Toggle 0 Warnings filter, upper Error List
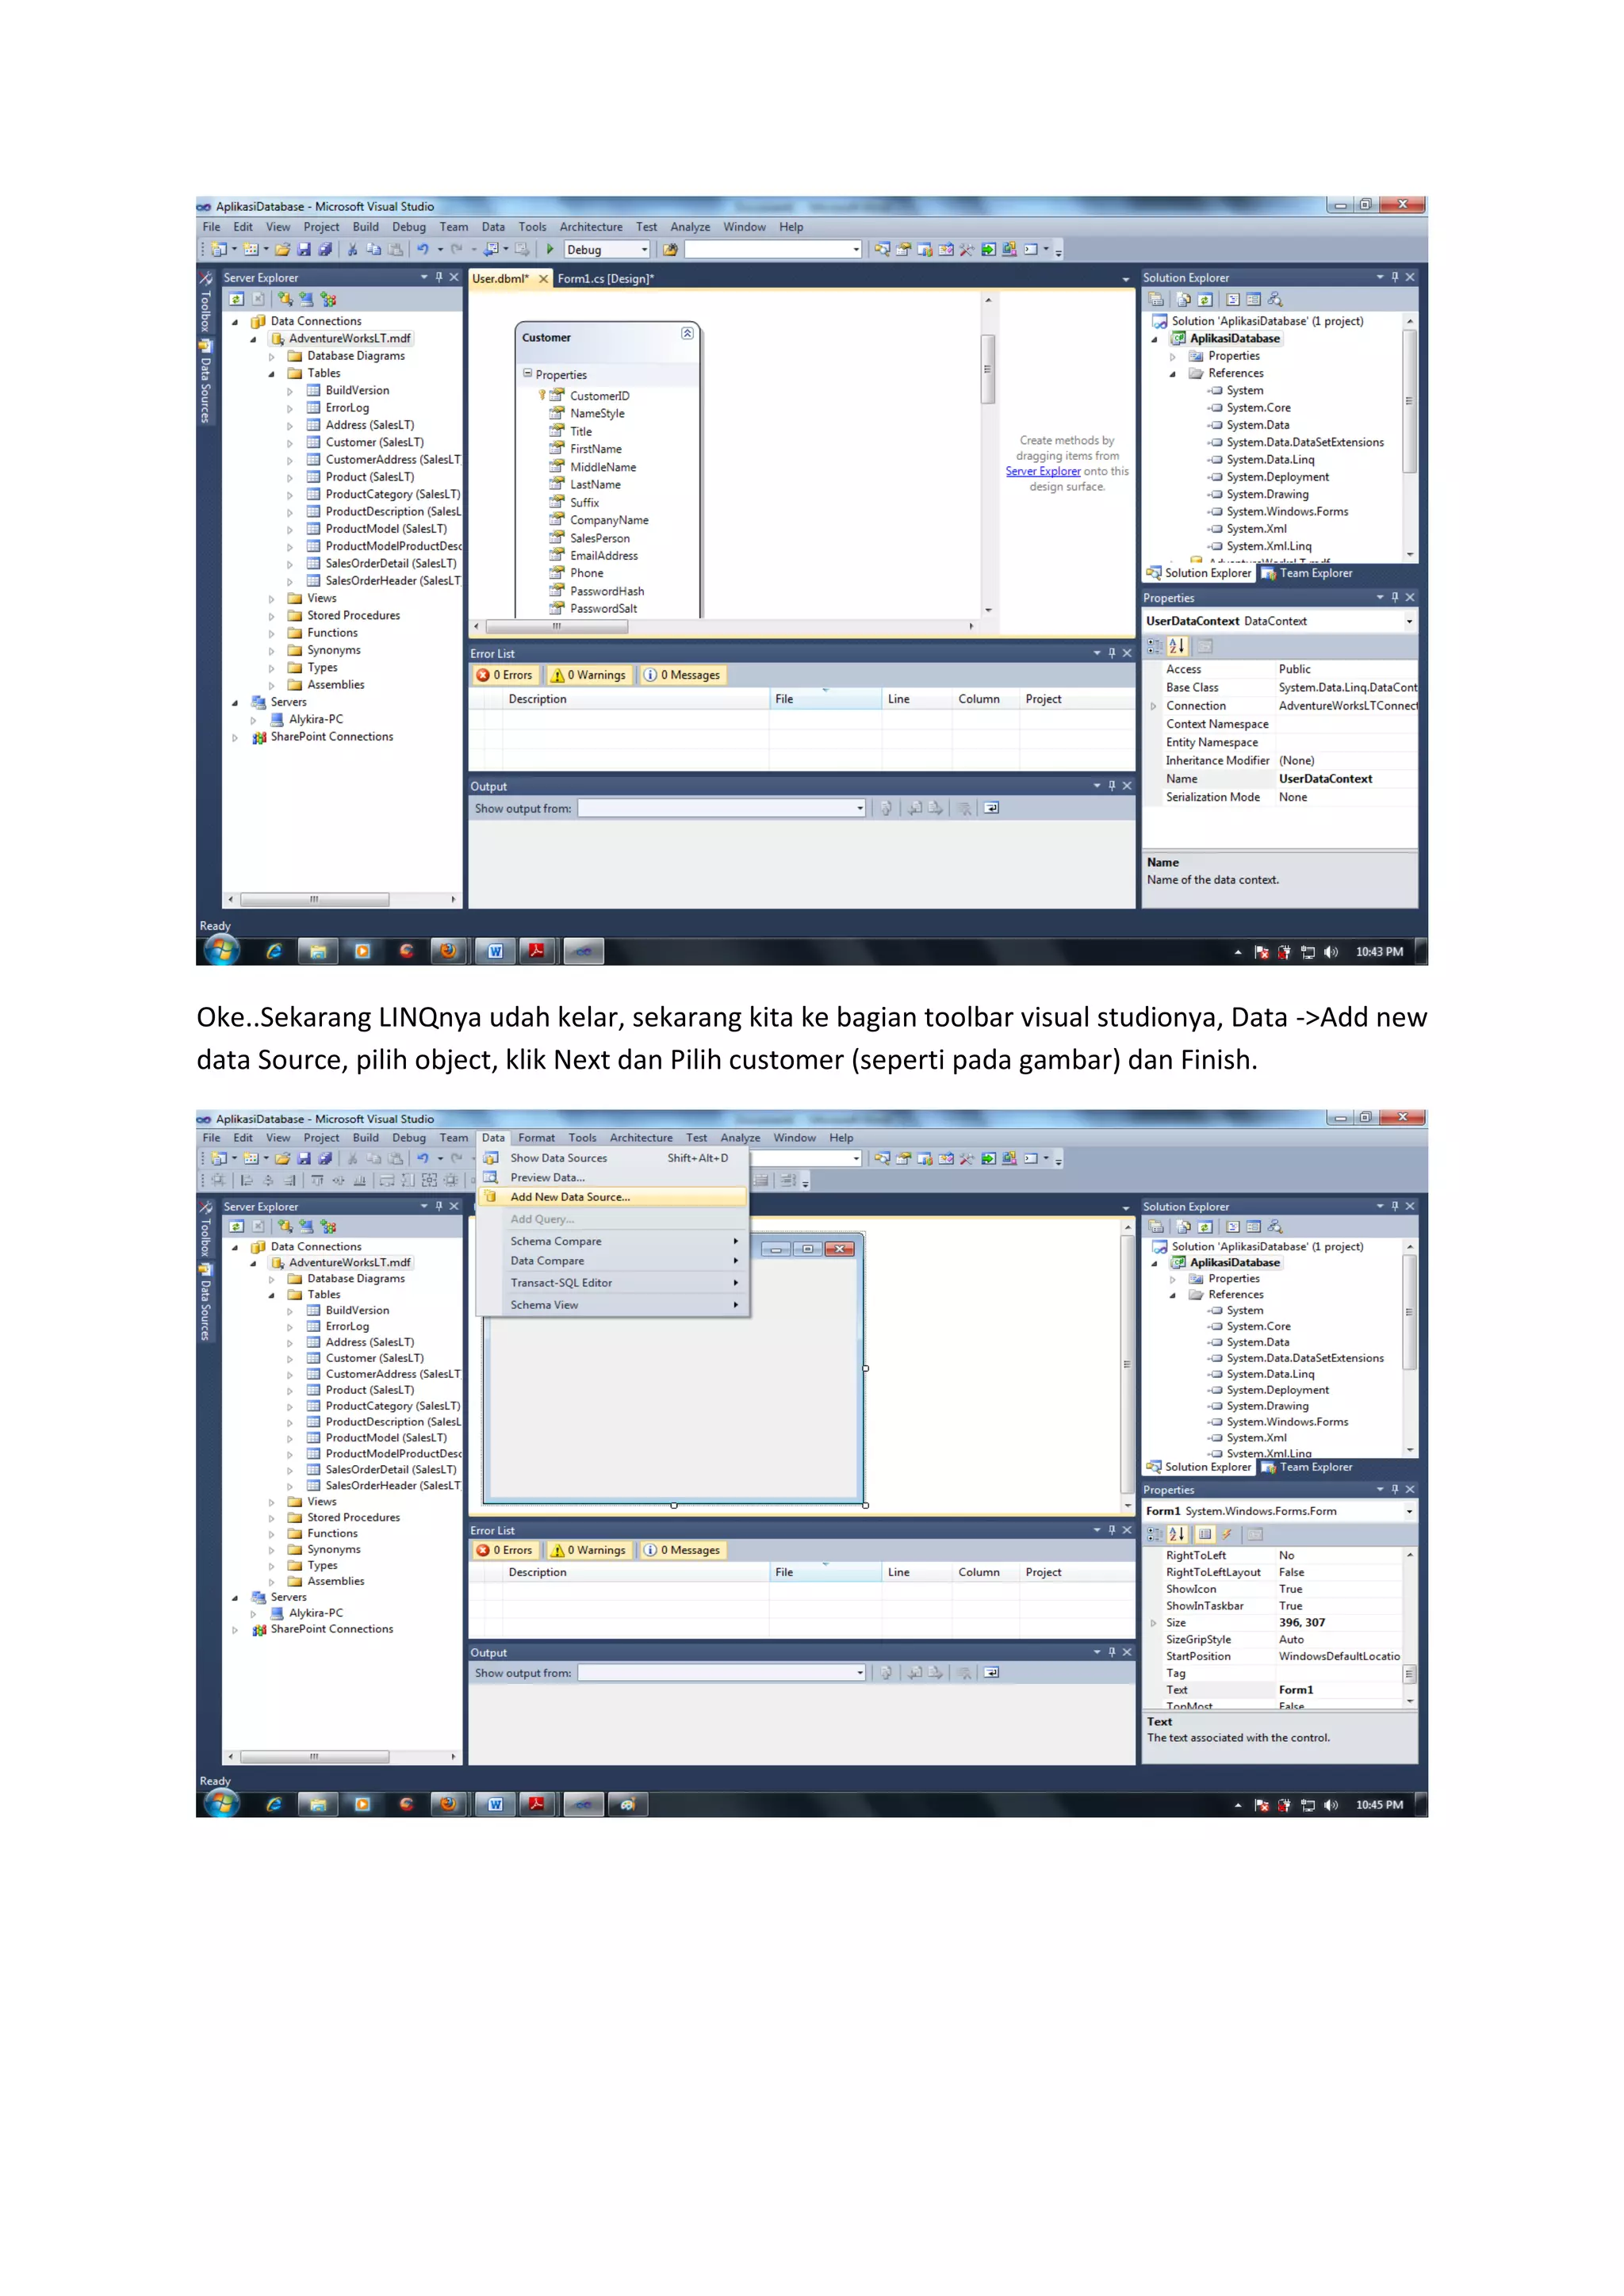This screenshot has height=2296, width=1624. [589, 675]
